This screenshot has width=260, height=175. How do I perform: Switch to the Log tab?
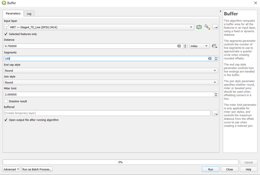[29, 14]
